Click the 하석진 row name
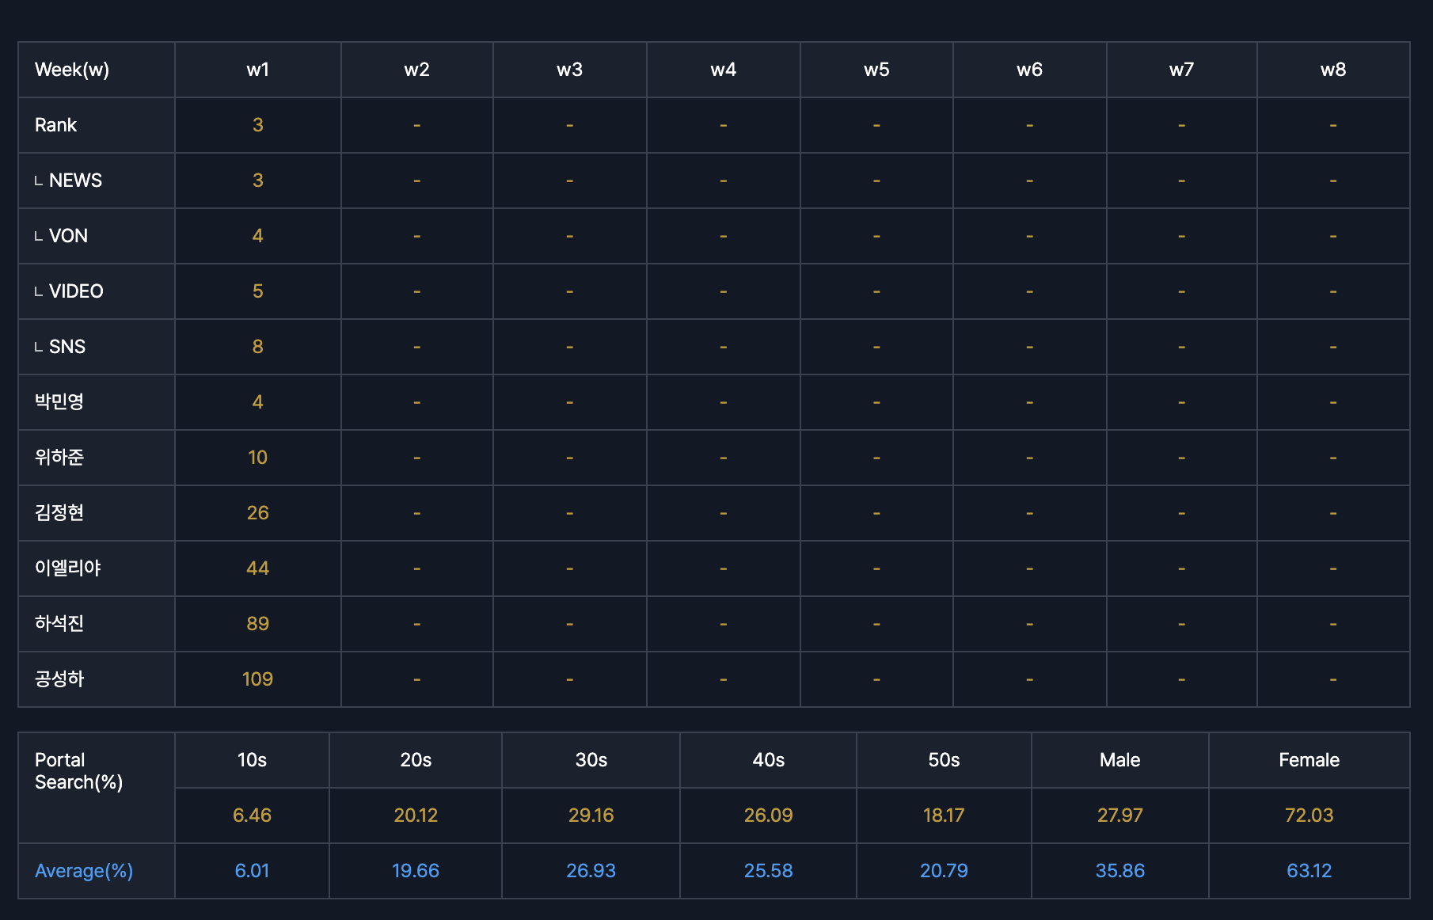 [59, 624]
